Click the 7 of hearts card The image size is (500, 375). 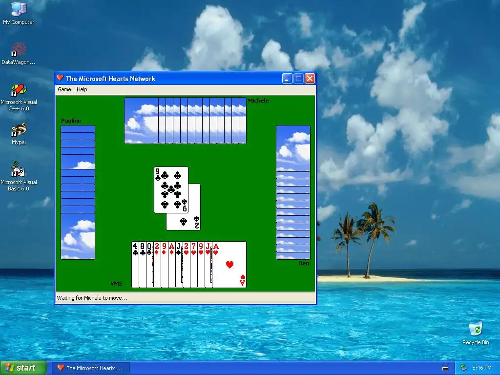coord(194,265)
